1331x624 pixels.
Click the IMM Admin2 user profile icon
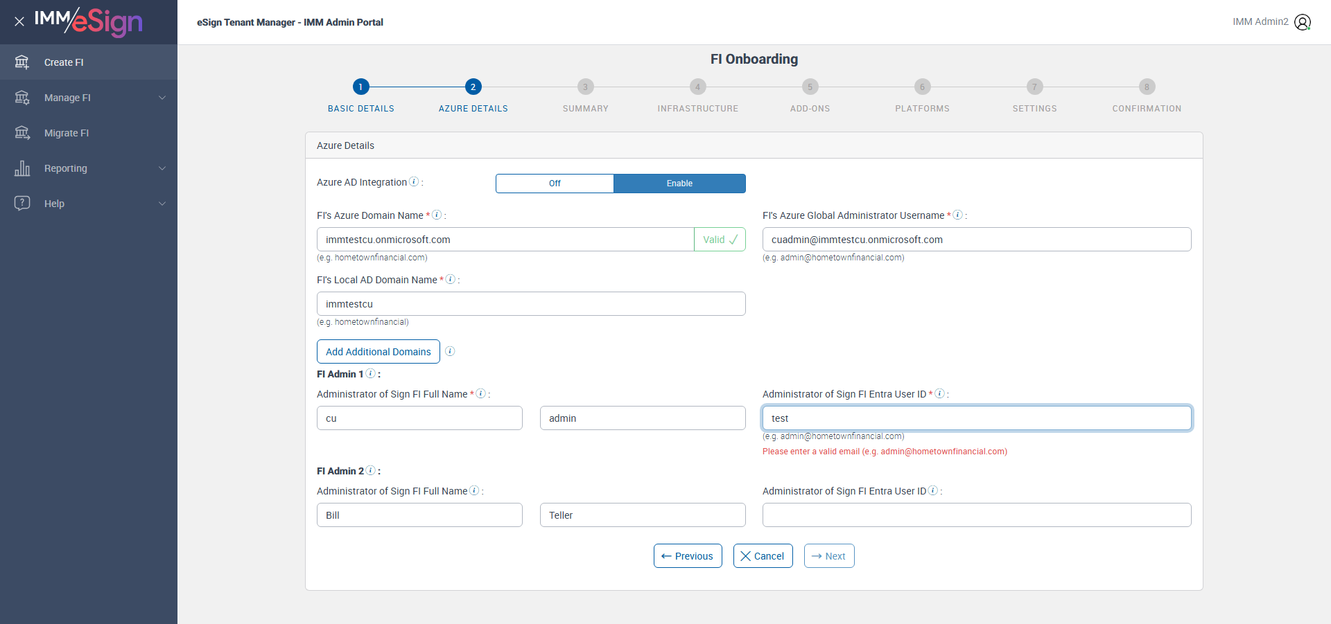tap(1303, 22)
